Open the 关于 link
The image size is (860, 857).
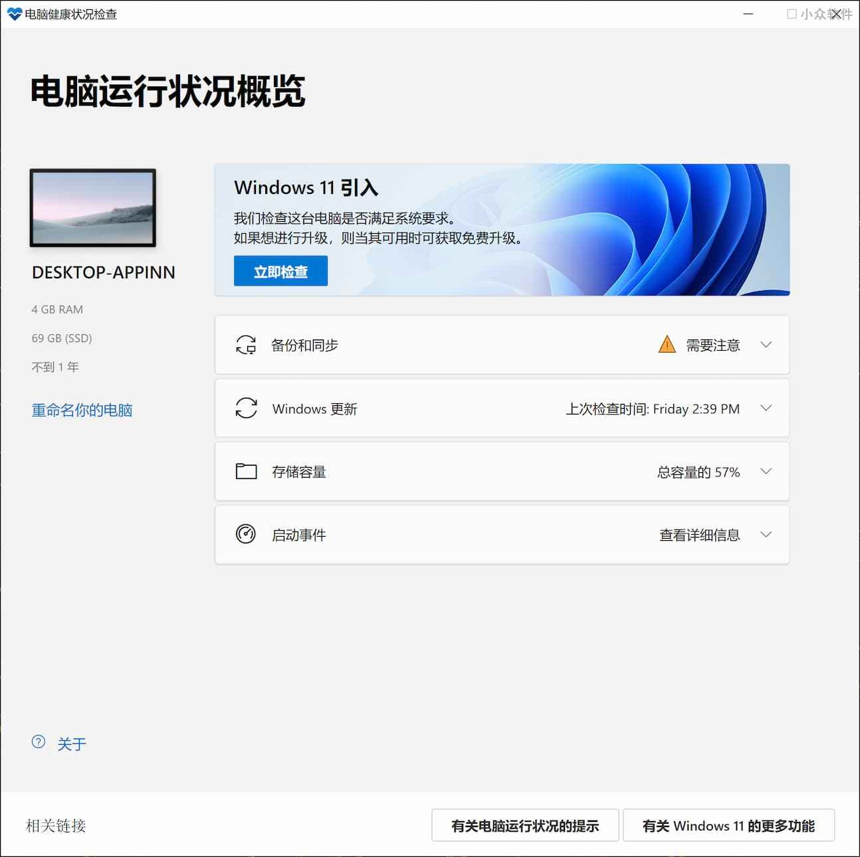pyautogui.click(x=72, y=744)
